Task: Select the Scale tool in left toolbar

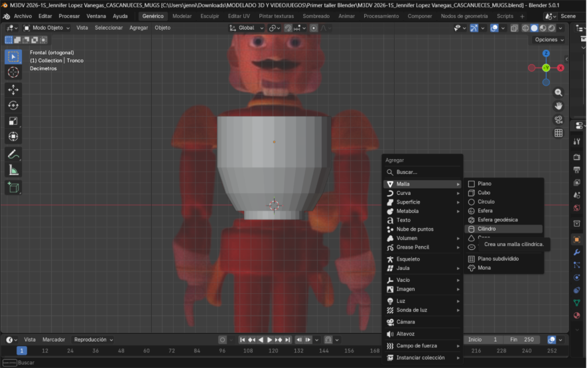Action: 13,121
